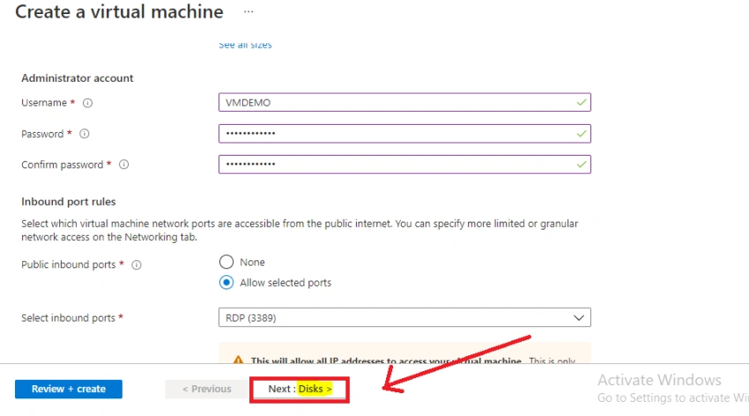Select the None radio button
Image resolution: width=749 pixels, height=416 pixels.
226,262
